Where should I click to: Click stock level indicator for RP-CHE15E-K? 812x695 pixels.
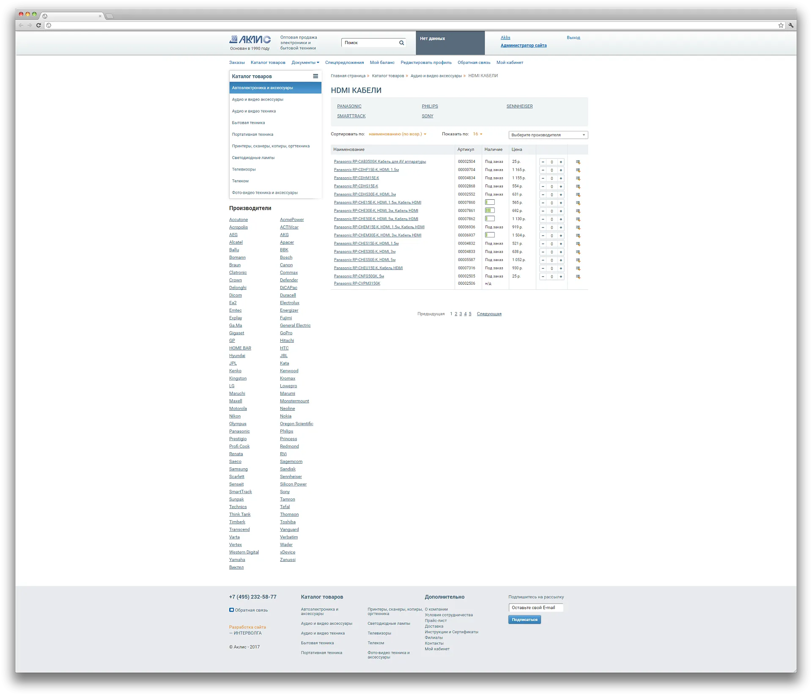490,202
